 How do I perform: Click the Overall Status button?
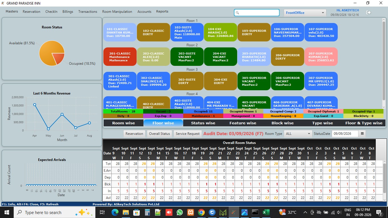pyautogui.click(x=159, y=133)
